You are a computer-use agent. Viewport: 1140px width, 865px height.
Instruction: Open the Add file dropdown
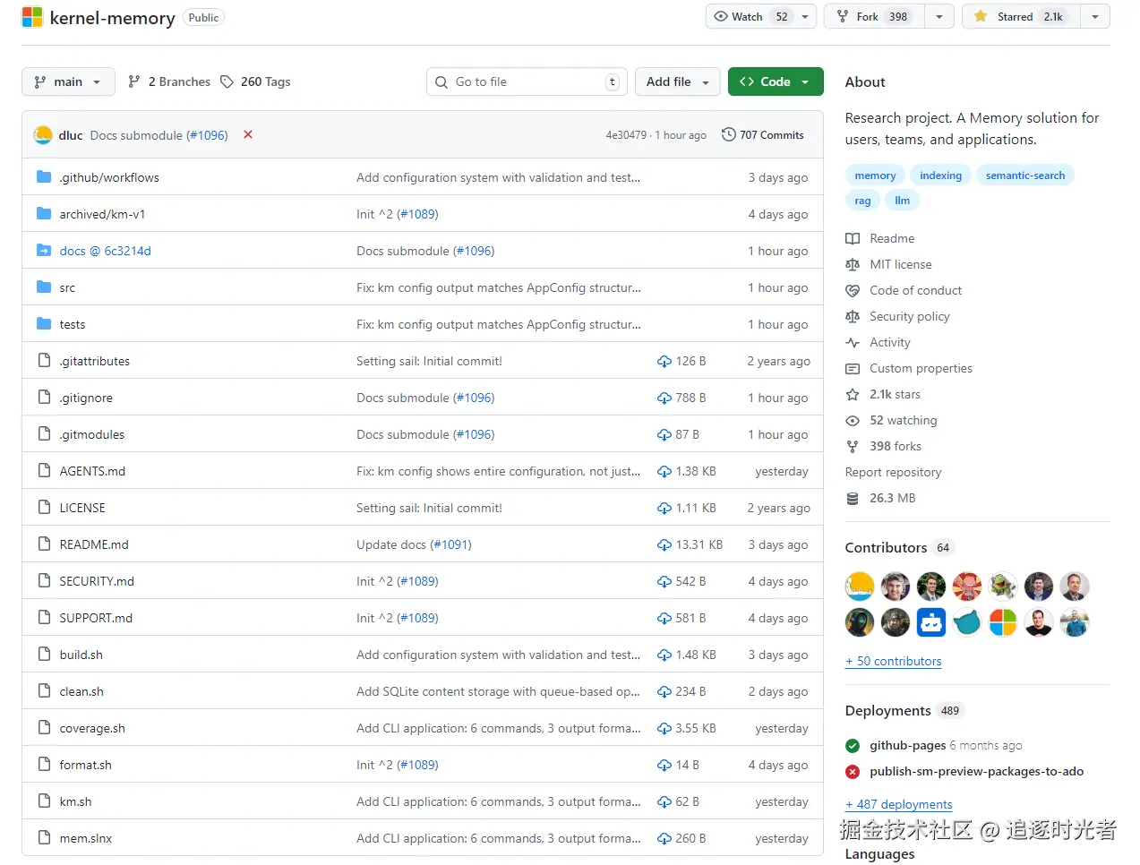coord(678,81)
